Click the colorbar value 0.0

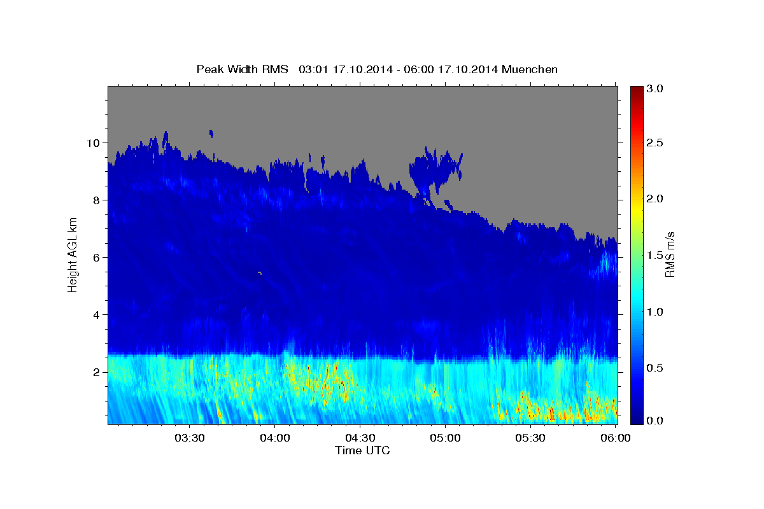tap(656, 421)
